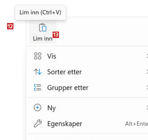This screenshot has width=148, height=140.
Task: Select the 'Lim inn' label under the clipboard
Action: point(43,39)
